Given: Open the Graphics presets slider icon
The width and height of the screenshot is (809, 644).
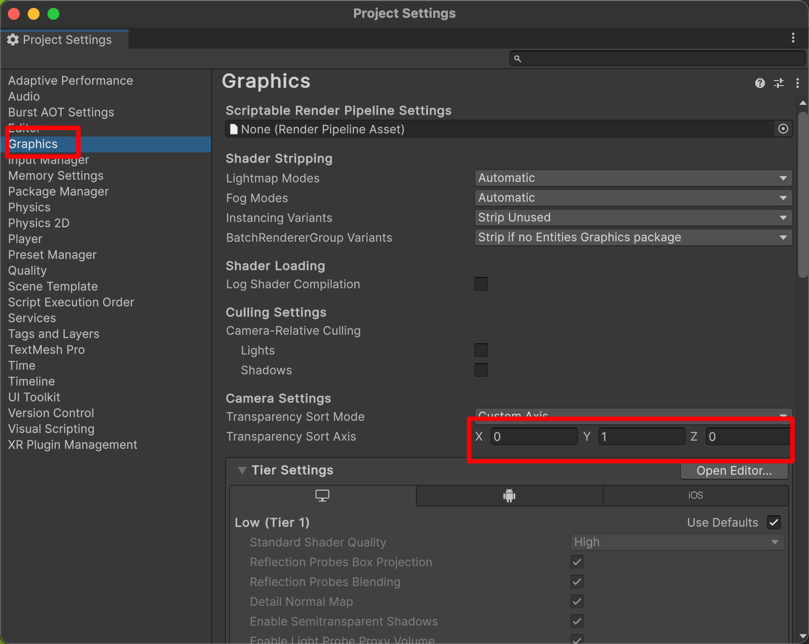Looking at the screenshot, I should coord(779,83).
